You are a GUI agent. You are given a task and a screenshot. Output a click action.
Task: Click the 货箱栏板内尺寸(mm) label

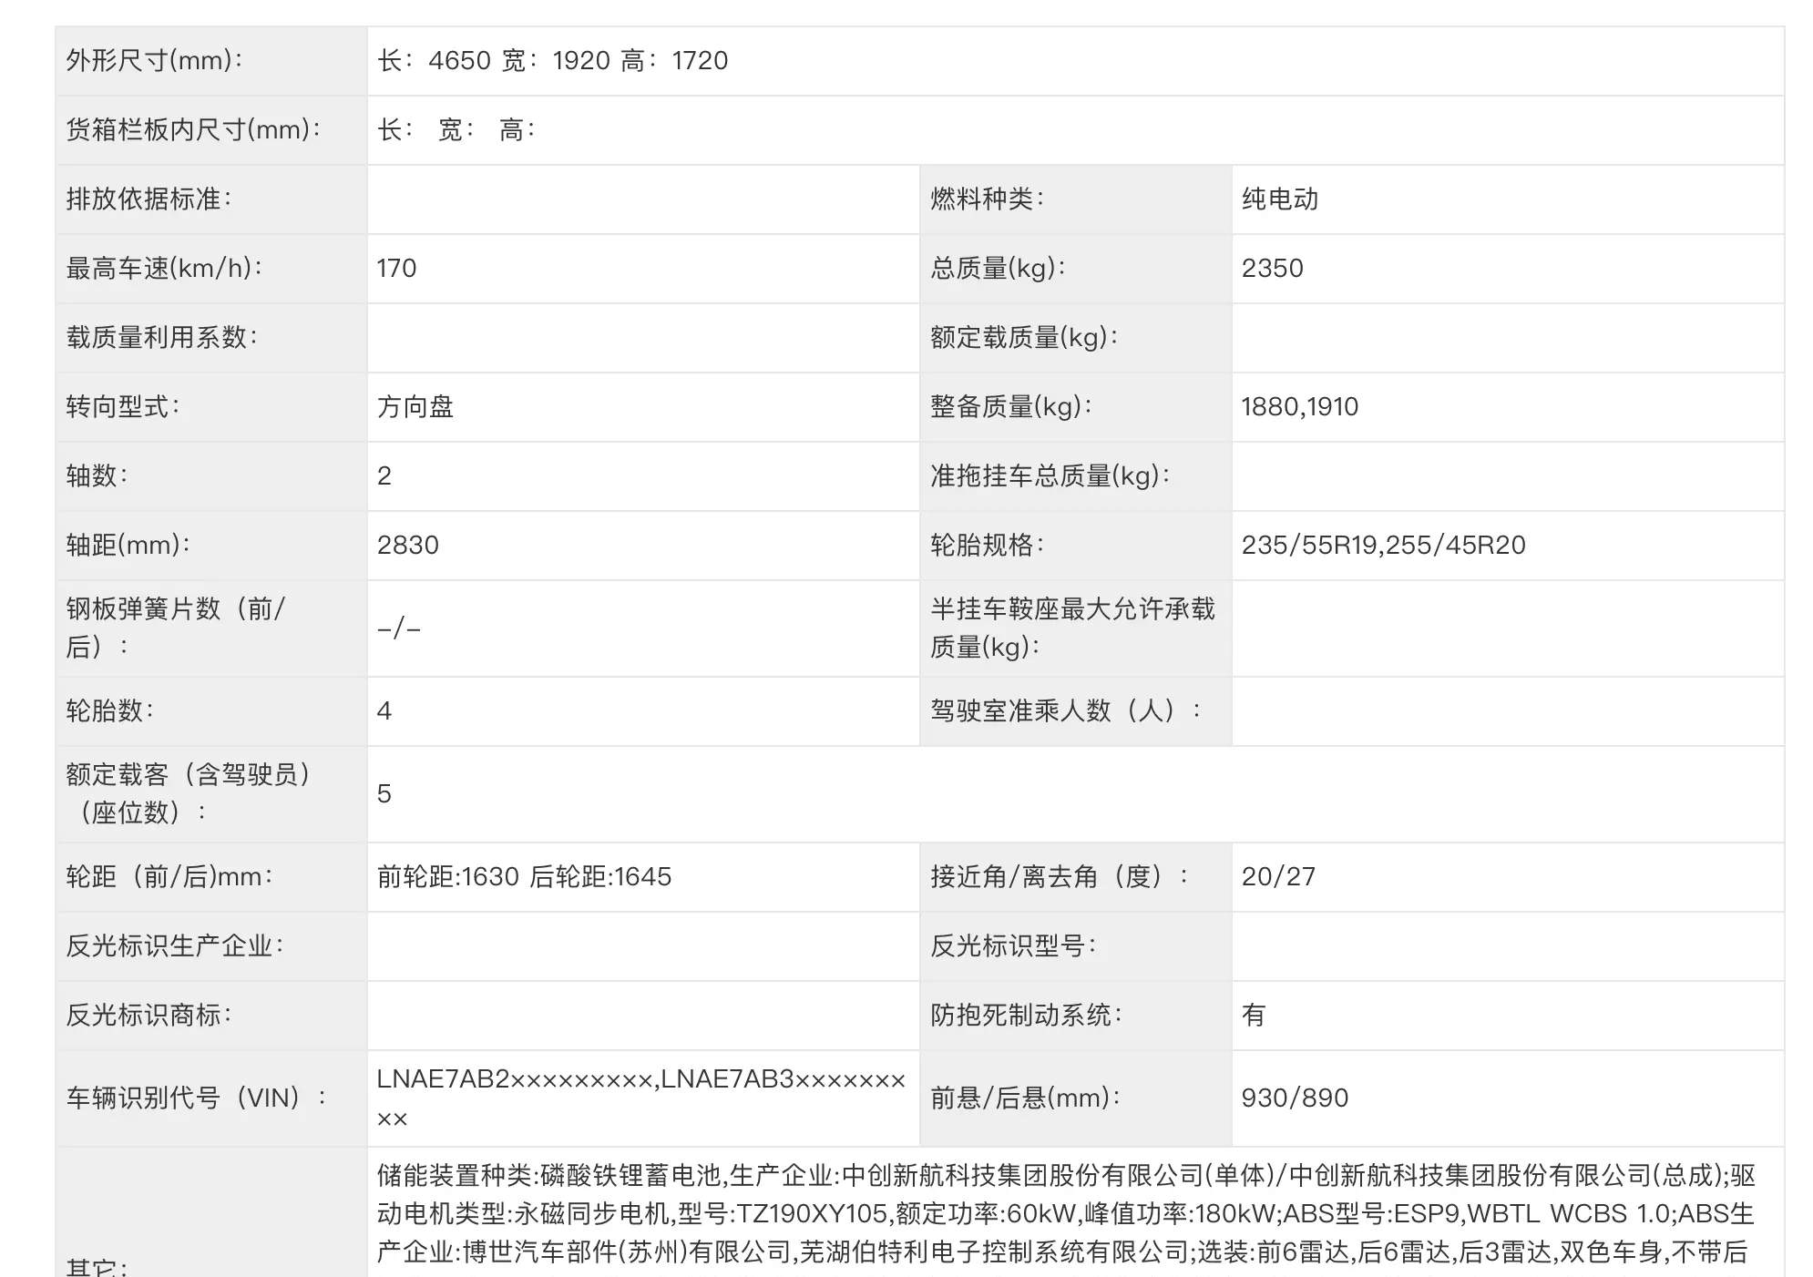193,130
